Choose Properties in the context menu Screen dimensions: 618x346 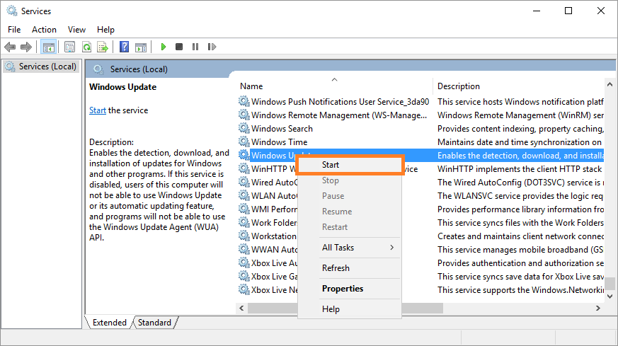[x=350, y=289]
